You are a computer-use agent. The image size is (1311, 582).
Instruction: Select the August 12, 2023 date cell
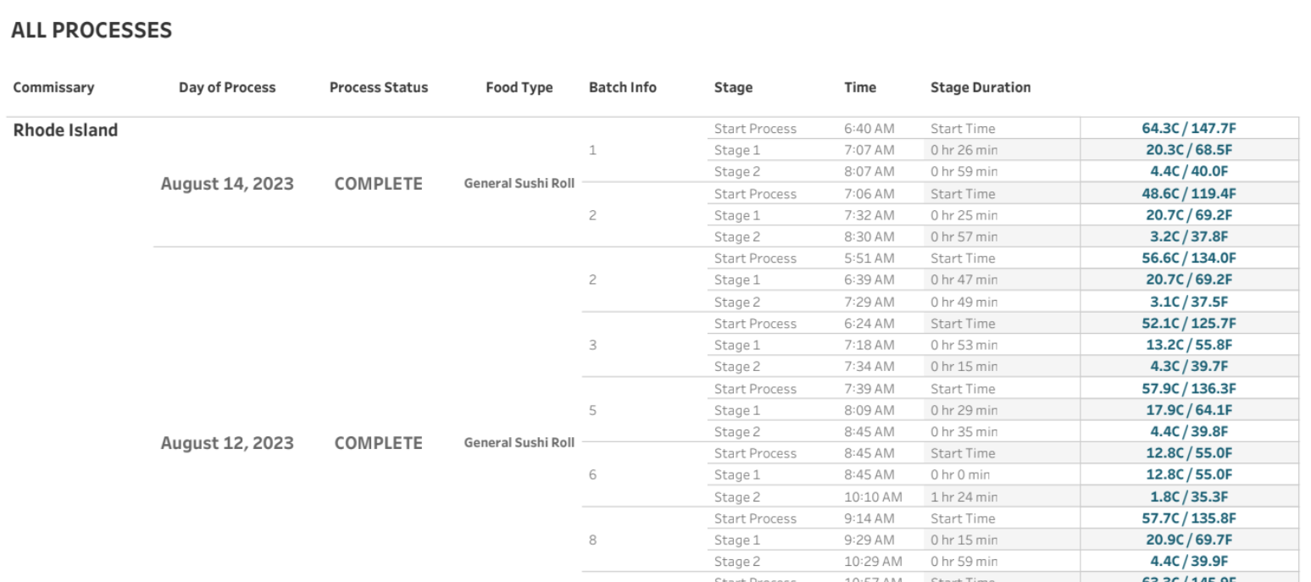pos(227,443)
